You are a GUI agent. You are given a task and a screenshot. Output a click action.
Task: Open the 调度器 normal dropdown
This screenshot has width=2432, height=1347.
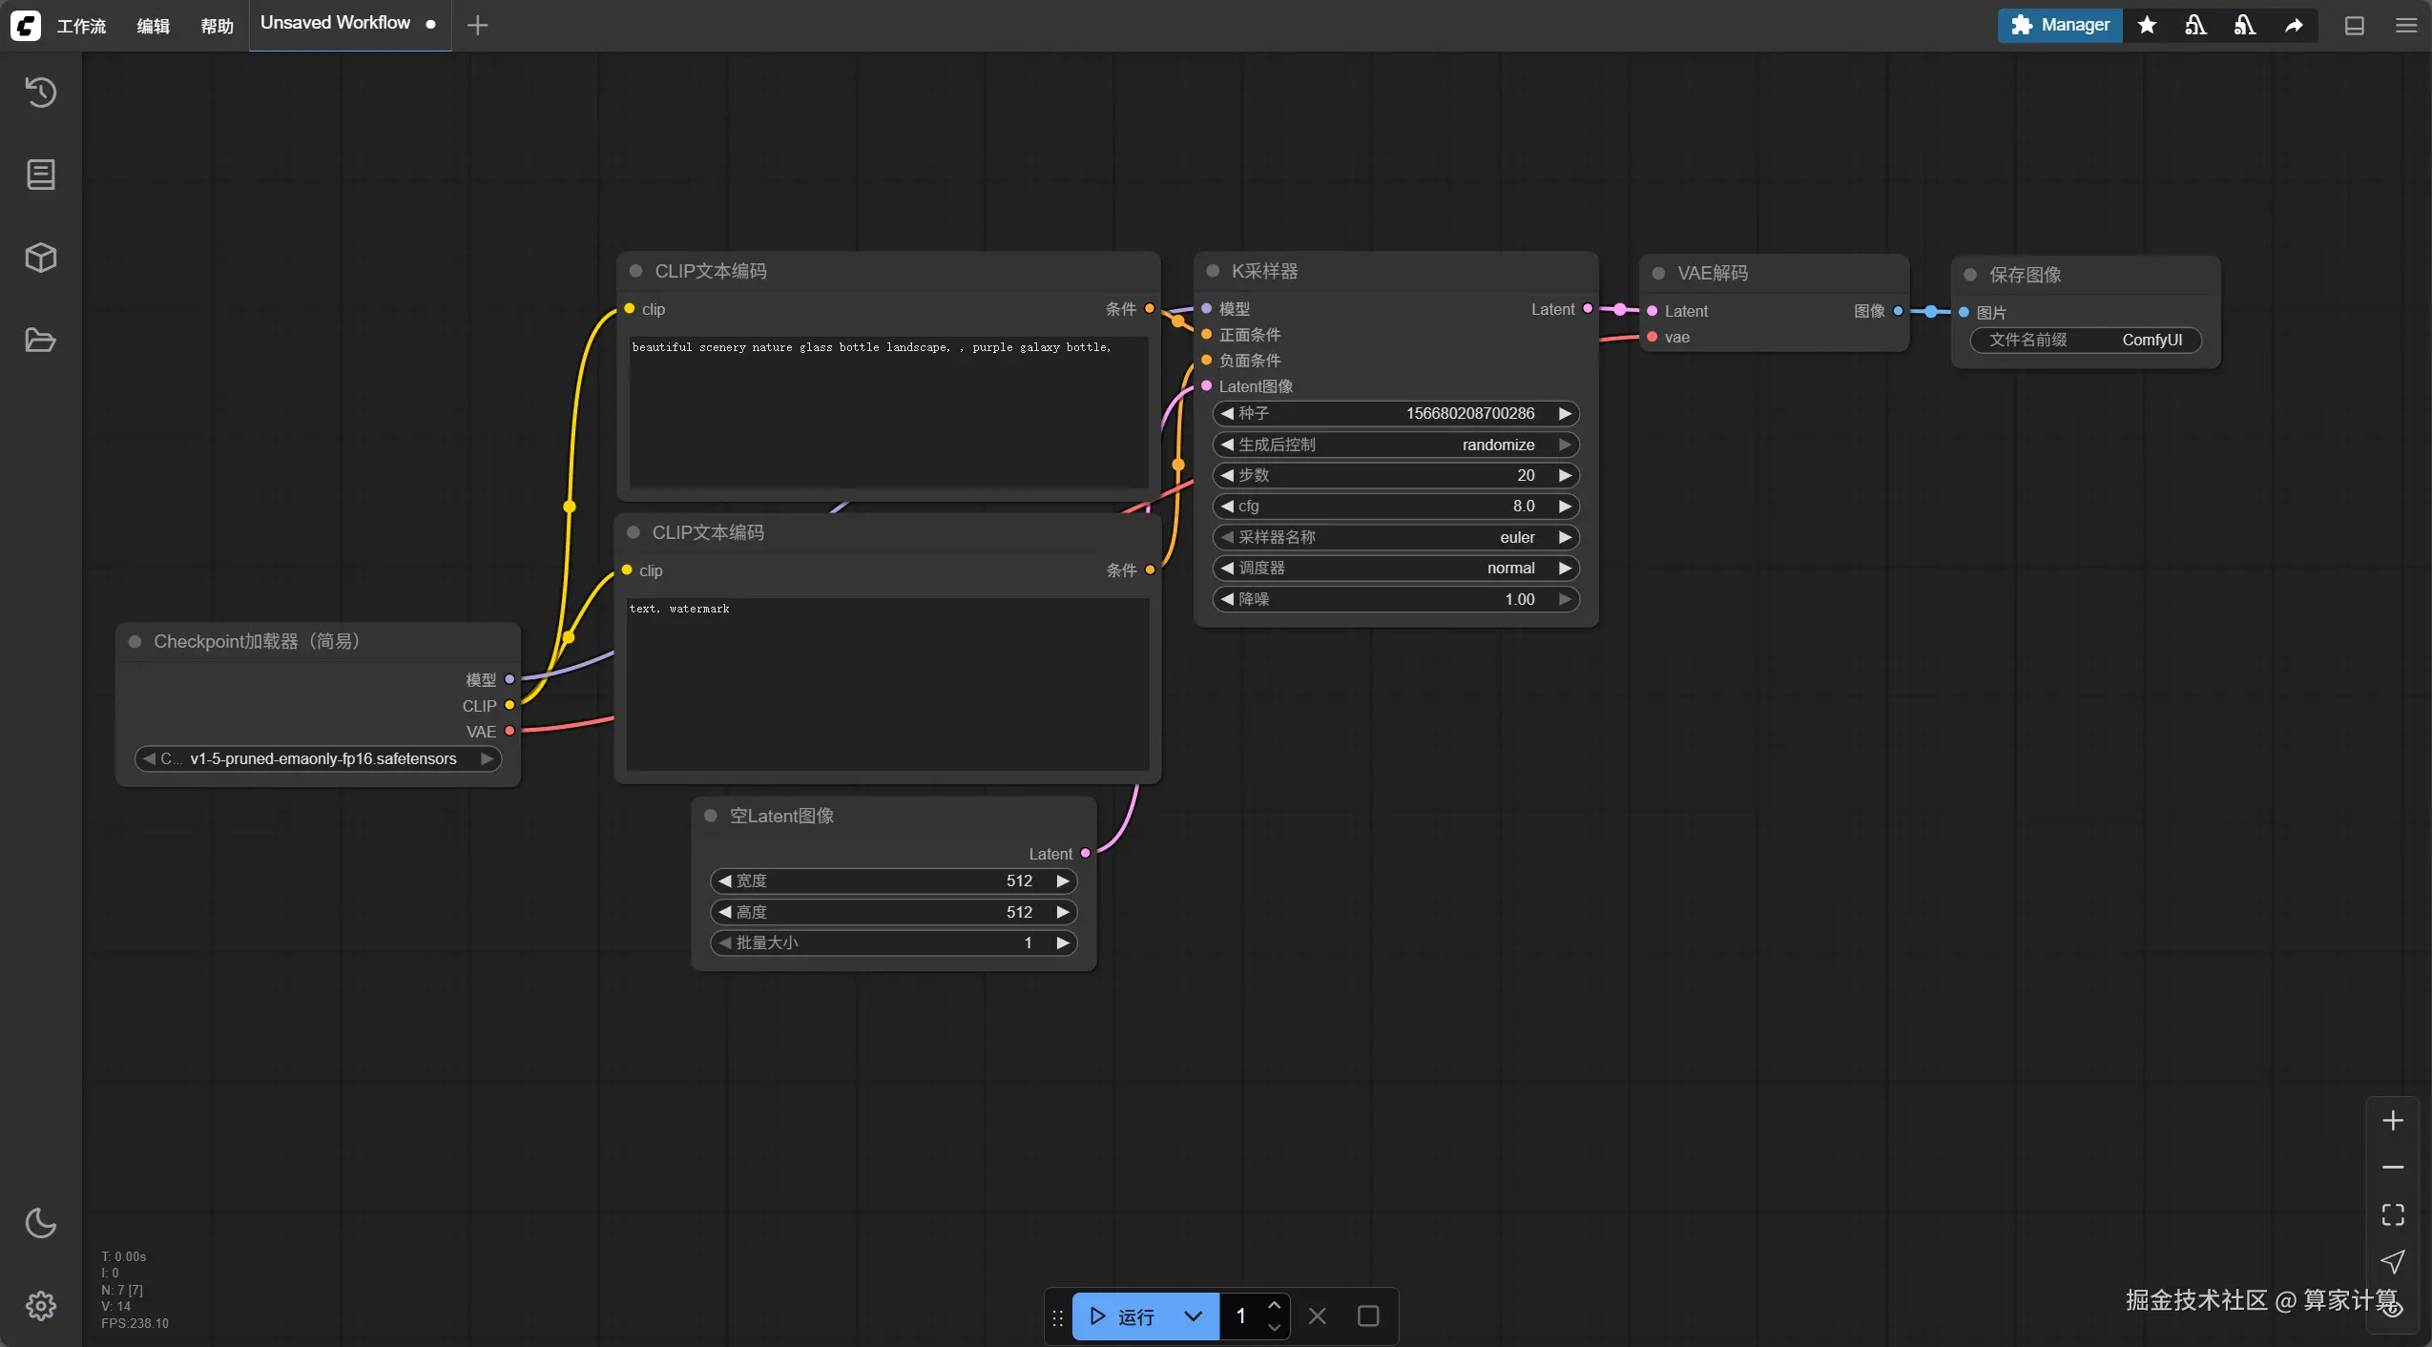tap(1395, 569)
